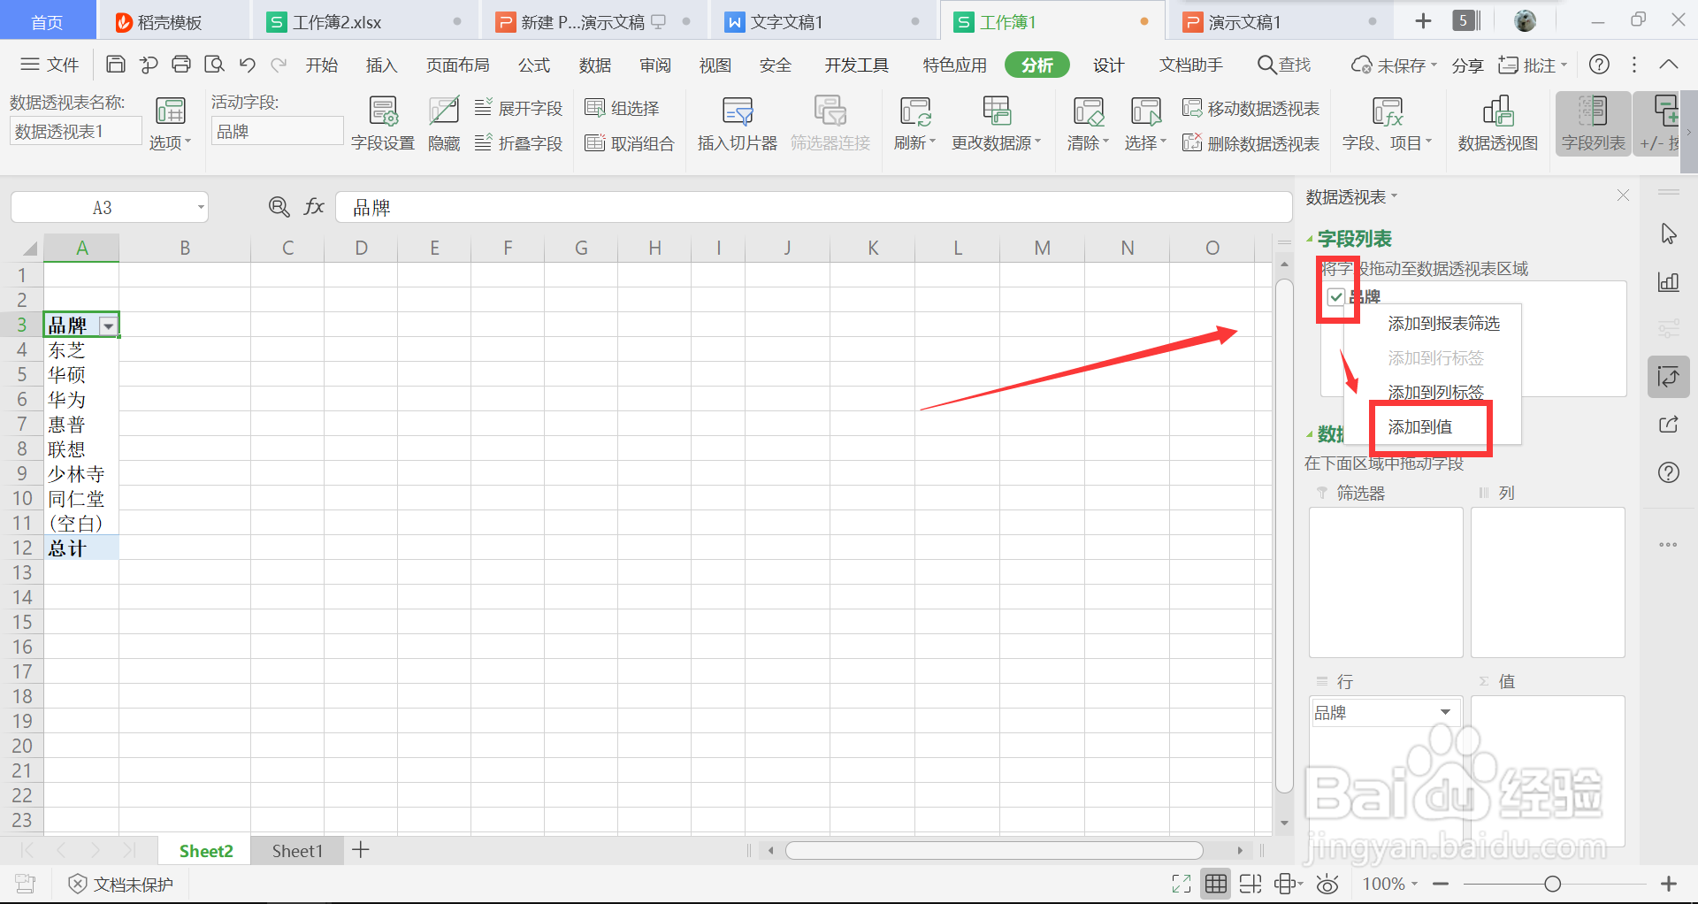Open the share icon in the right sidebar
This screenshot has height=904, width=1698.
click(x=1669, y=424)
